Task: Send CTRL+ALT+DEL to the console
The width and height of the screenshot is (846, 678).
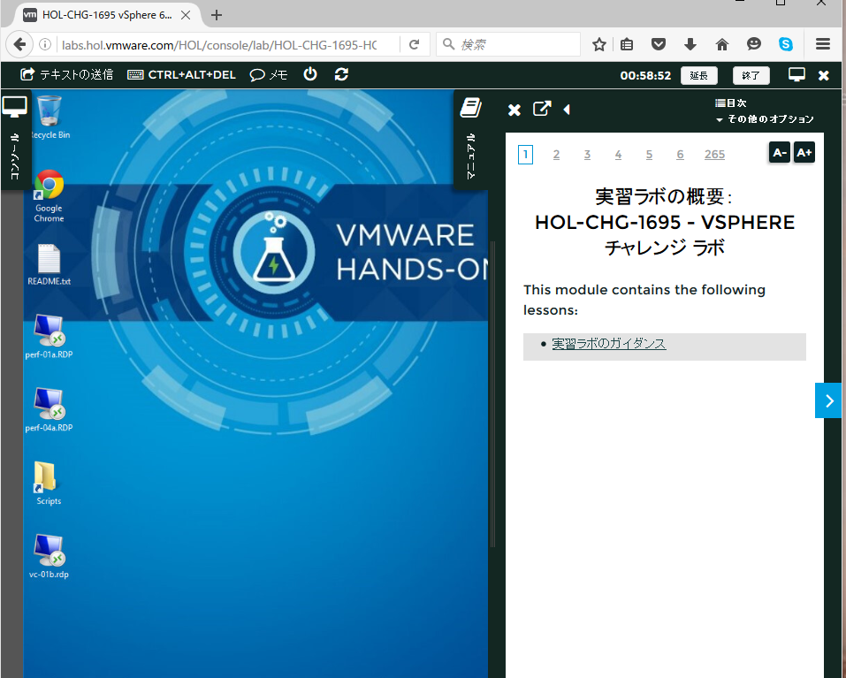Action: pyautogui.click(x=181, y=75)
